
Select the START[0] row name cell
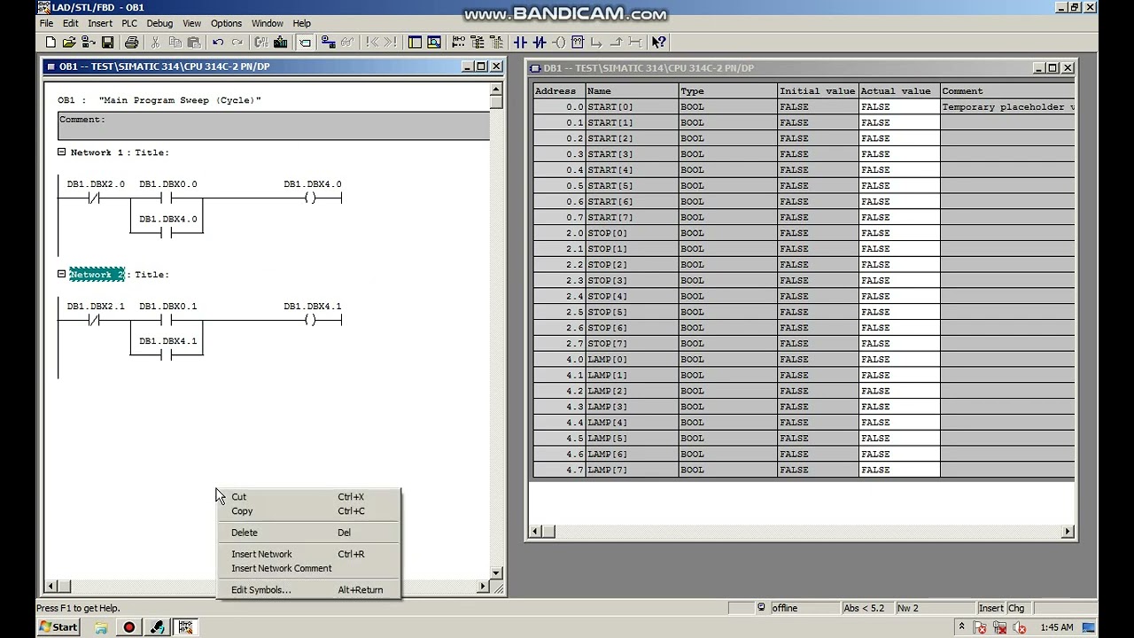click(x=632, y=107)
